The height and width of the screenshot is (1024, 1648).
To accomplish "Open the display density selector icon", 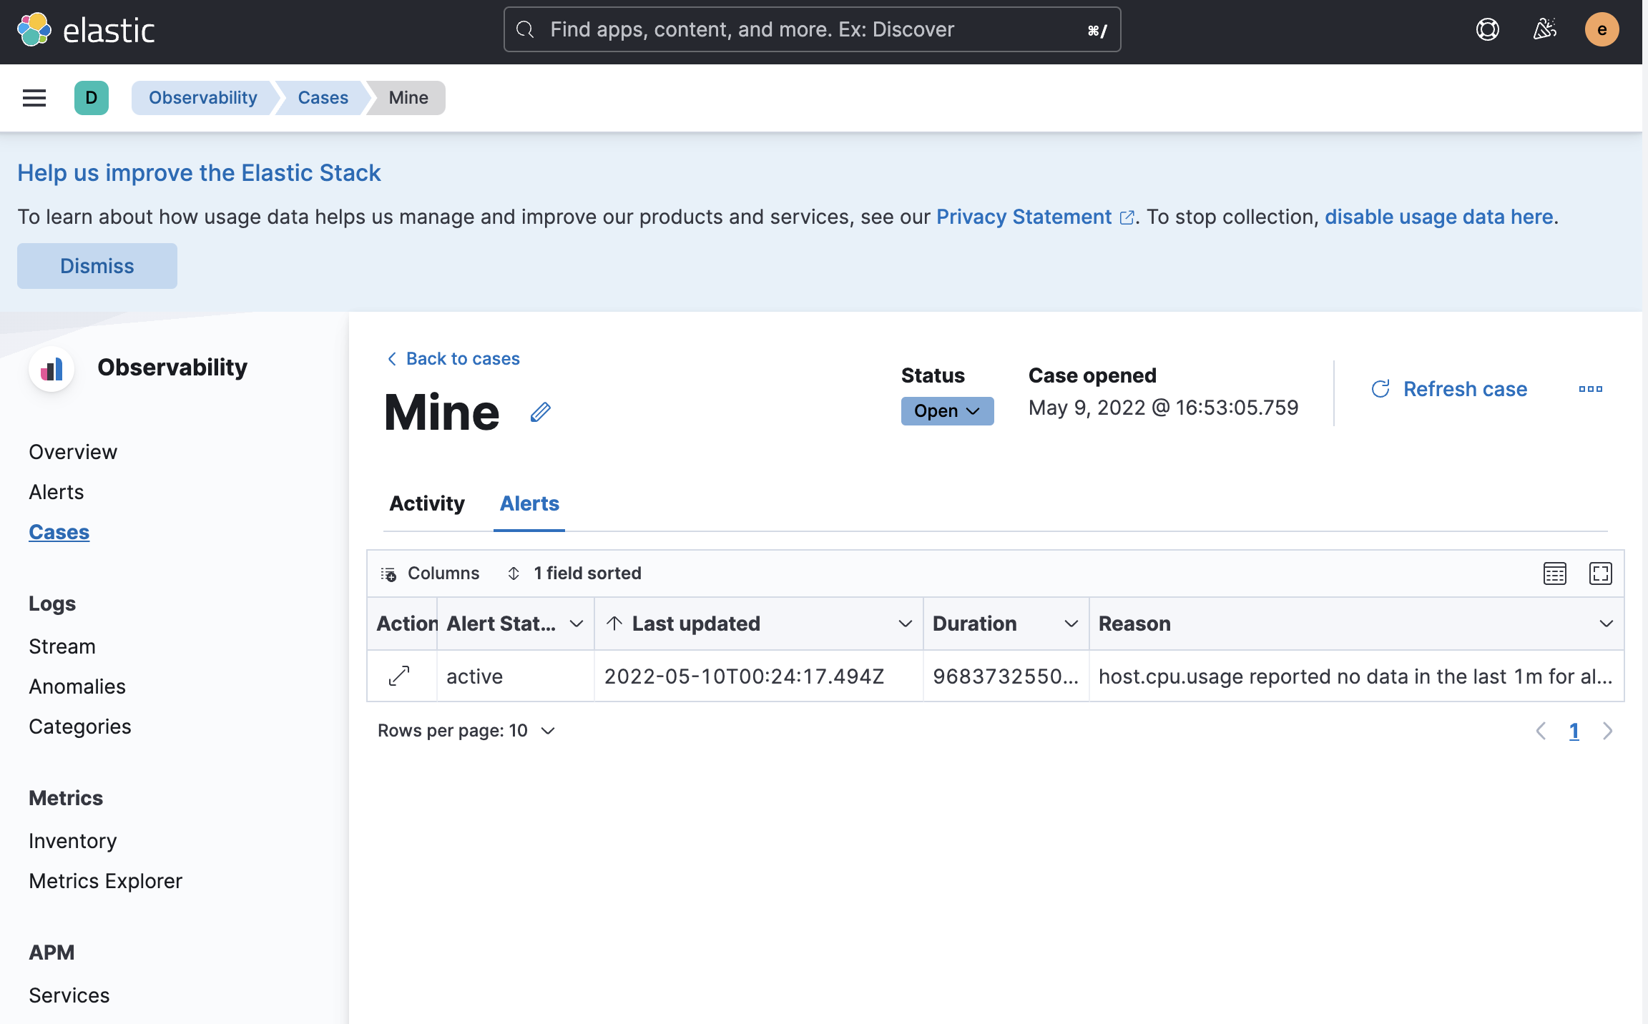I will coord(1554,573).
